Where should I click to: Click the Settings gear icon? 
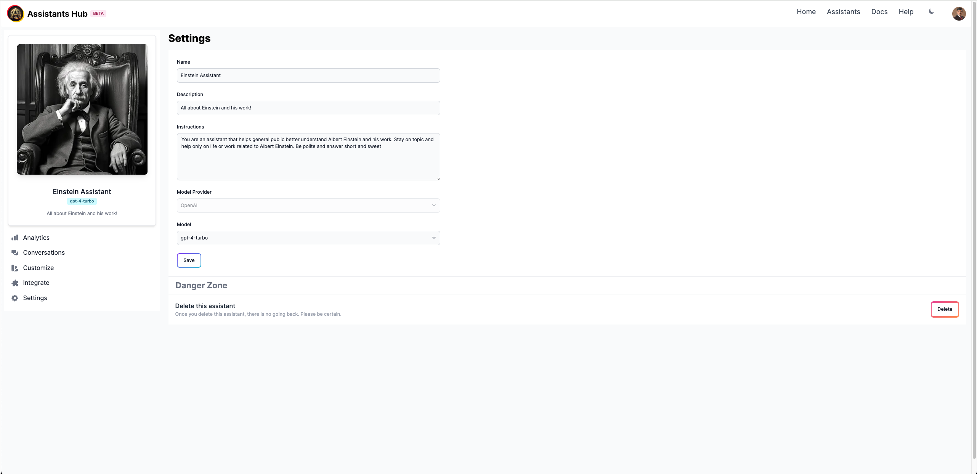pos(15,298)
